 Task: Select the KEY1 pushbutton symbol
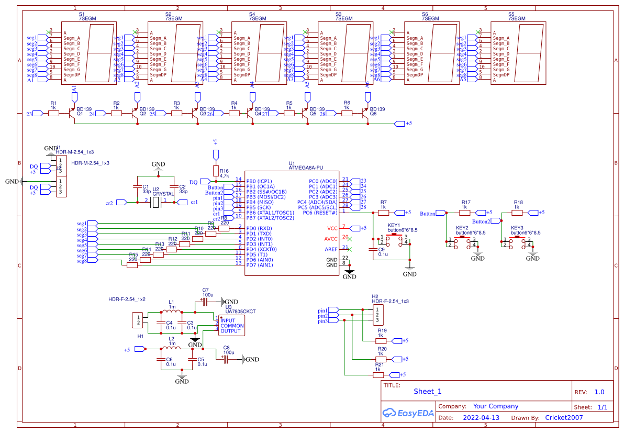(394, 238)
